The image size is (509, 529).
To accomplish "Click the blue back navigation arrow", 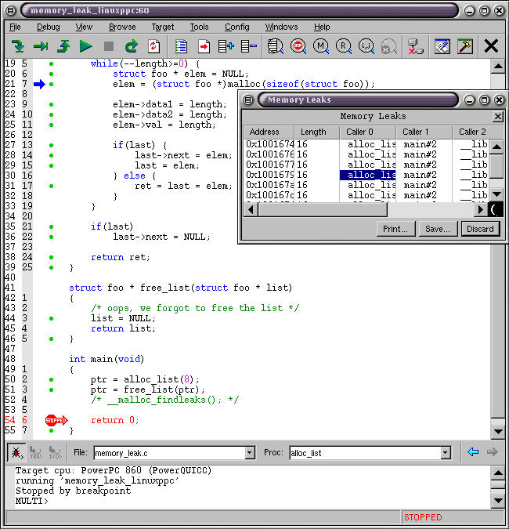I will click(472, 452).
